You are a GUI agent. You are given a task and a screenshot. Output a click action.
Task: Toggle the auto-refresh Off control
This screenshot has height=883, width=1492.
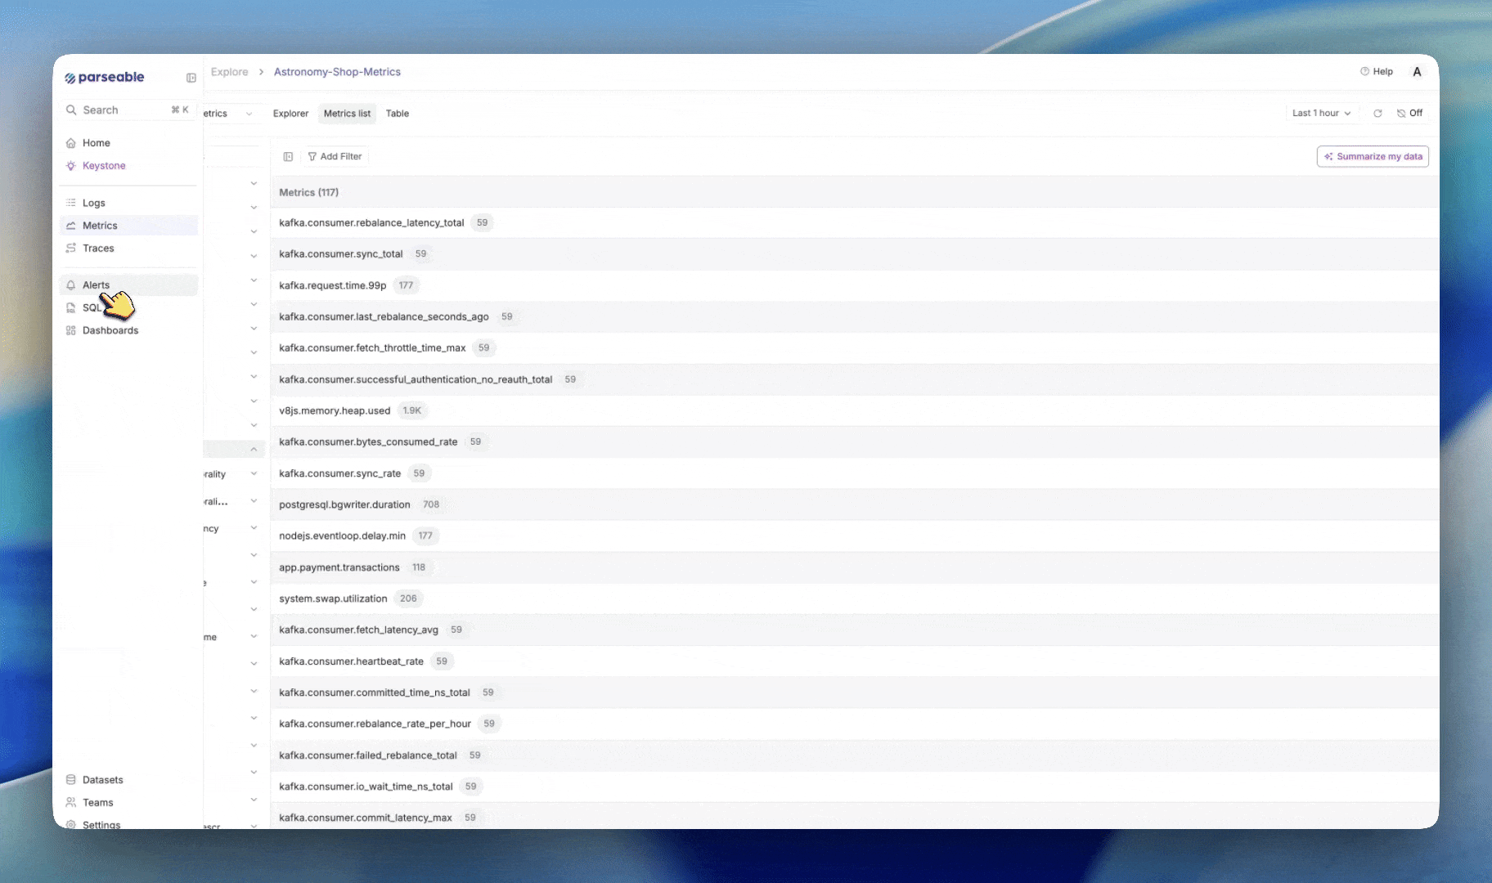pyautogui.click(x=1409, y=114)
